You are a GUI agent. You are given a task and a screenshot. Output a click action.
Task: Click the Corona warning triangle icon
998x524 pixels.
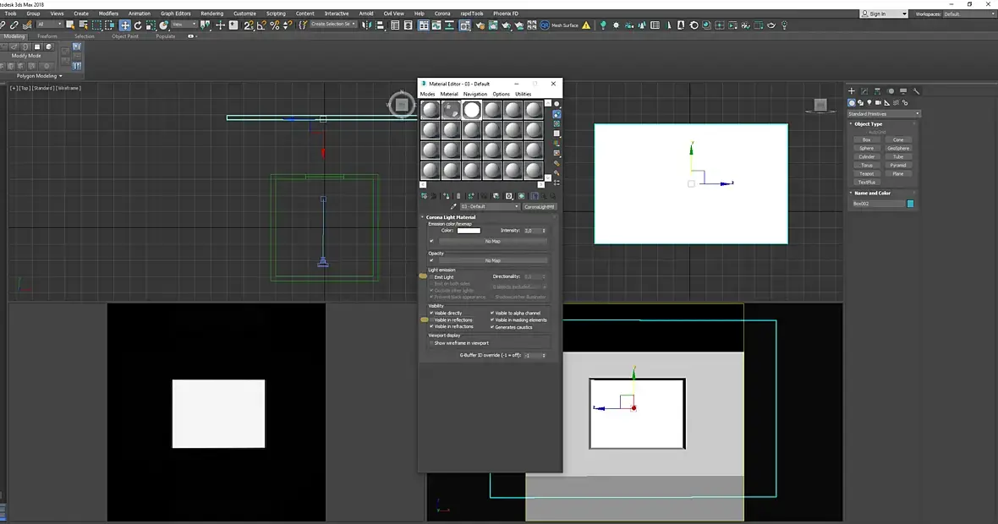click(x=587, y=25)
